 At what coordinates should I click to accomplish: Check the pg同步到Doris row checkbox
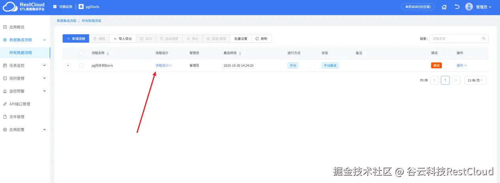pyautogui.click(x=81, y=66)
